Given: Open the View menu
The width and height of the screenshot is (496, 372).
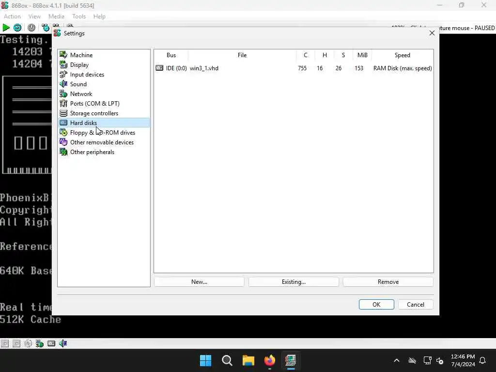Looking at the screenshot, I should pos(34,16).
